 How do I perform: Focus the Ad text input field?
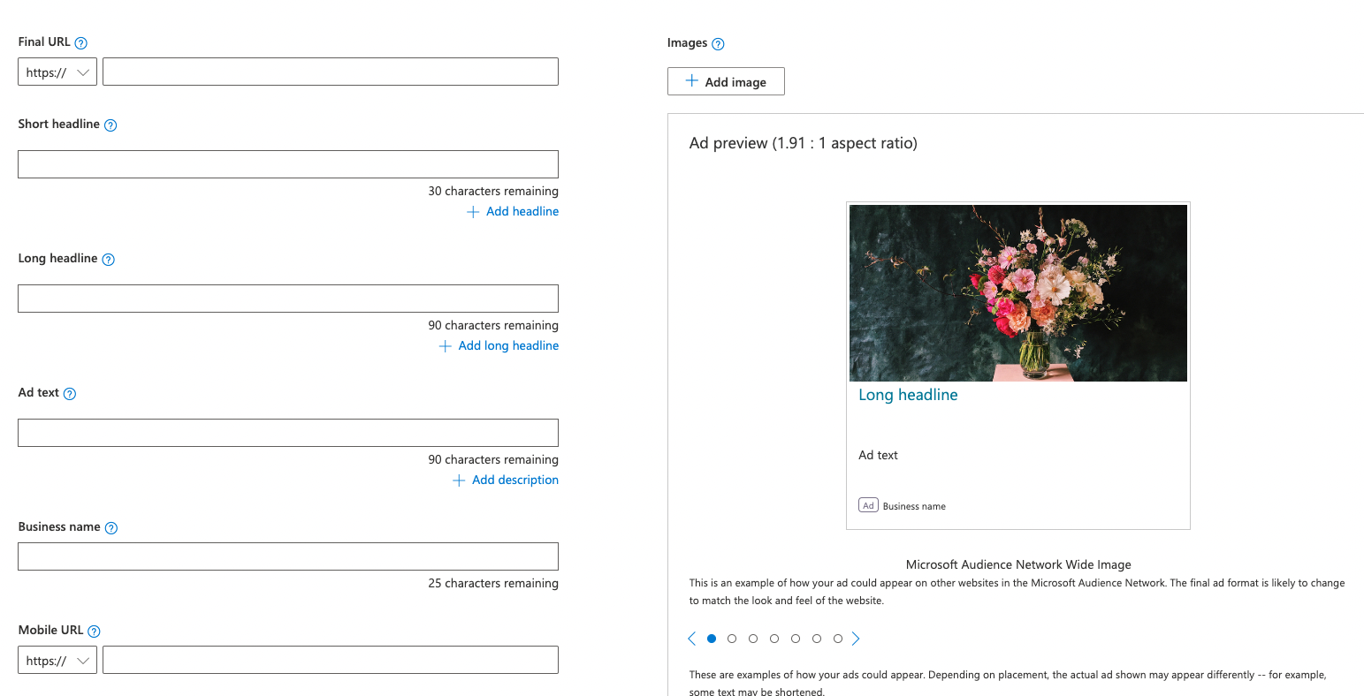tap(288, 433)
